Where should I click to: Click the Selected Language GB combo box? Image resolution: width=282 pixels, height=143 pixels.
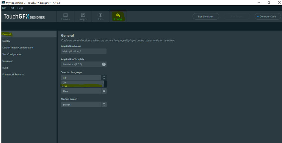tap(84, 77)
